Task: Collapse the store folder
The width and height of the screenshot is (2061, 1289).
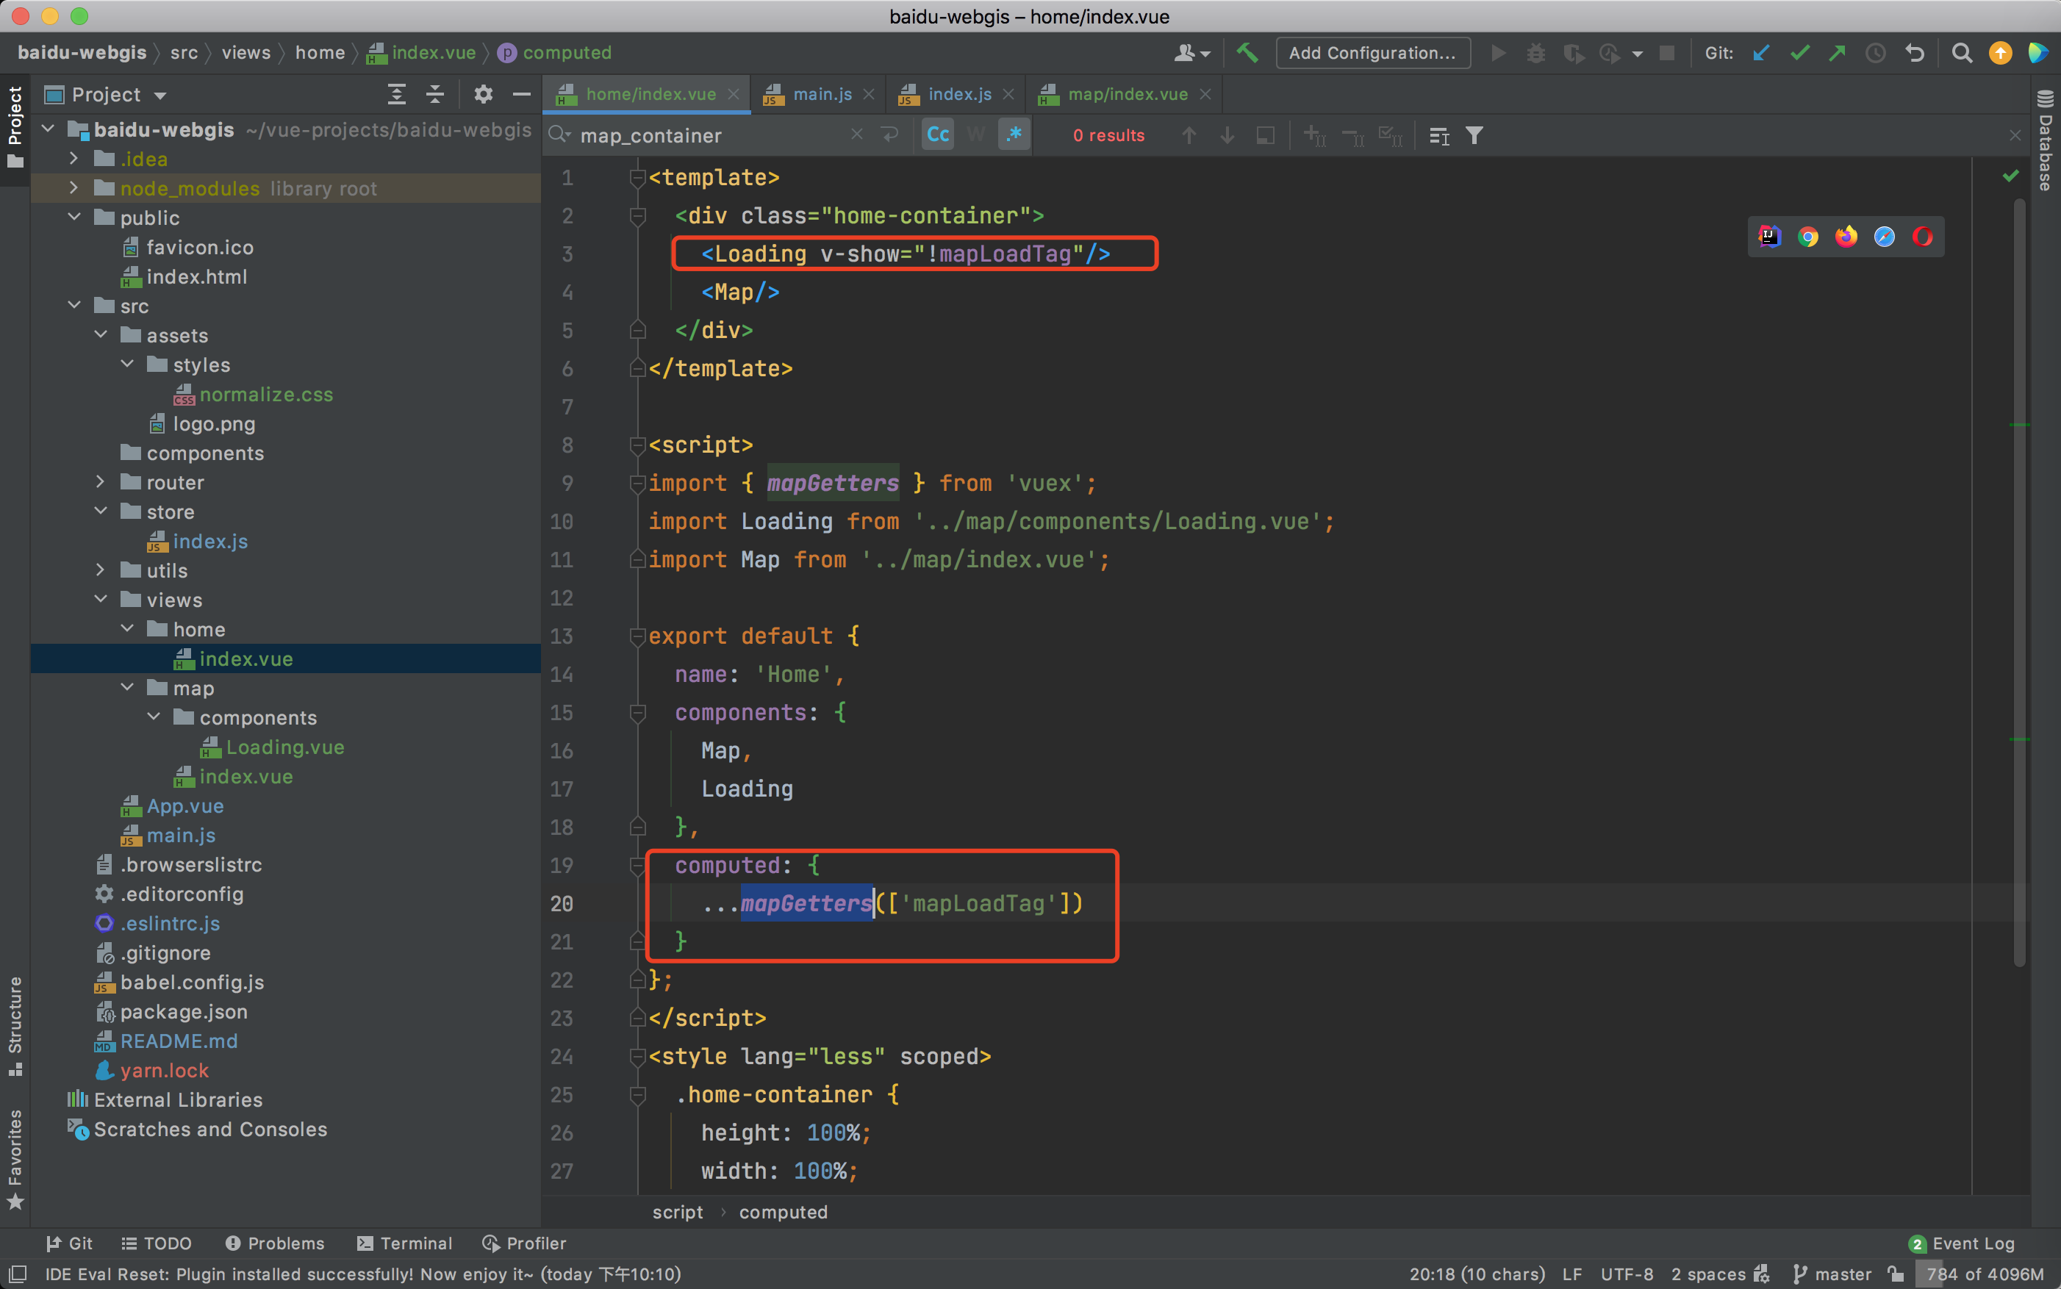Action: [101, 511]
